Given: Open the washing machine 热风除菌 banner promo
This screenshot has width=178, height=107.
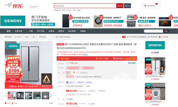Looking at the screenshot, I should click(x=109, y=21).
